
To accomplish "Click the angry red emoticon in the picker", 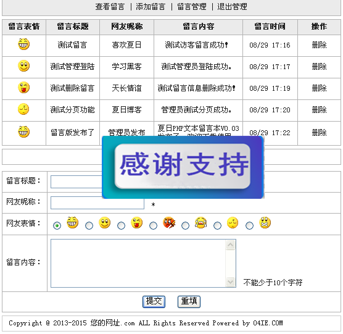I will click(169, 223).
